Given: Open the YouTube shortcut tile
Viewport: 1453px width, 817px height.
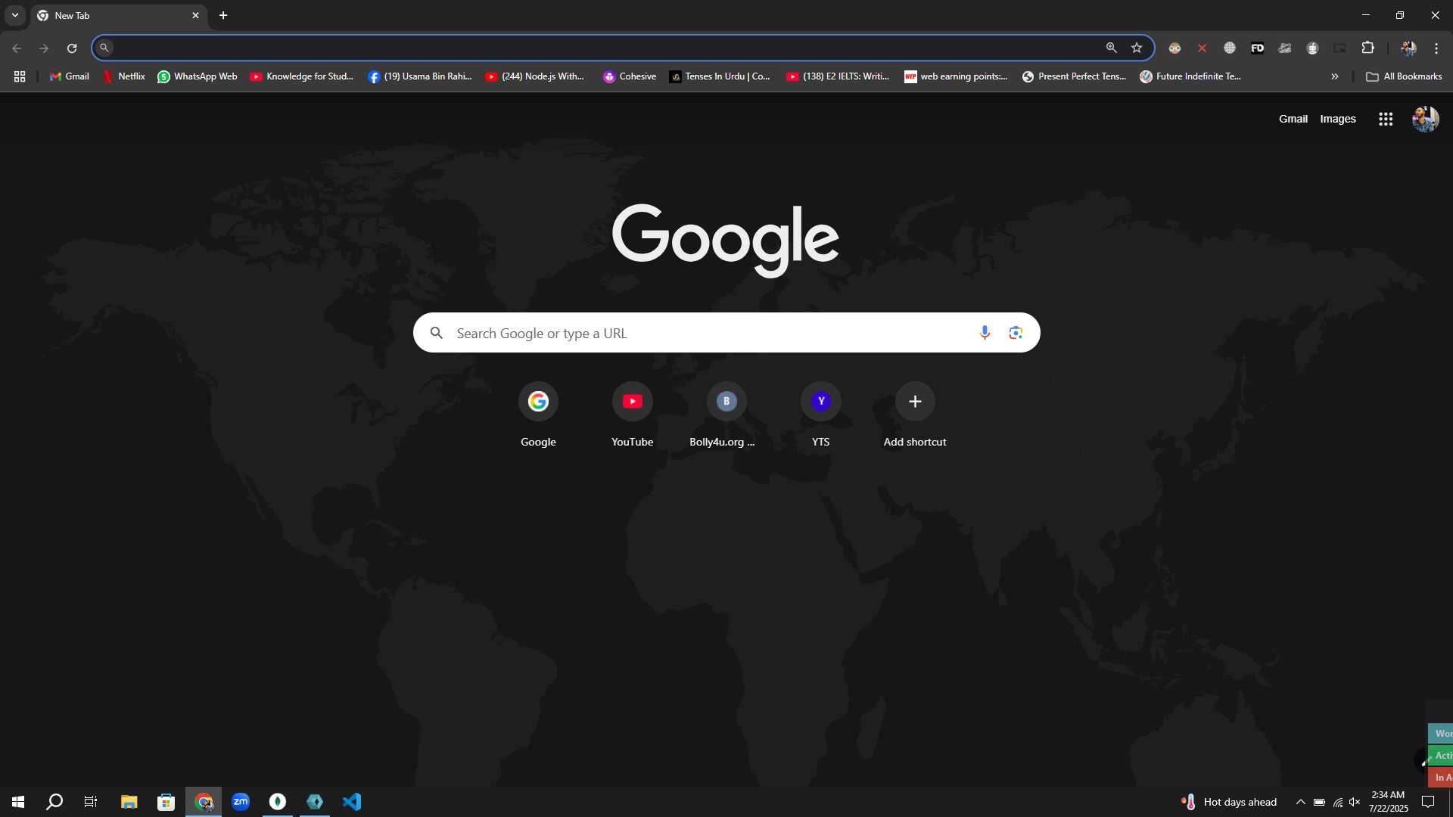Looking at the screenshot, I should (632, 415).
